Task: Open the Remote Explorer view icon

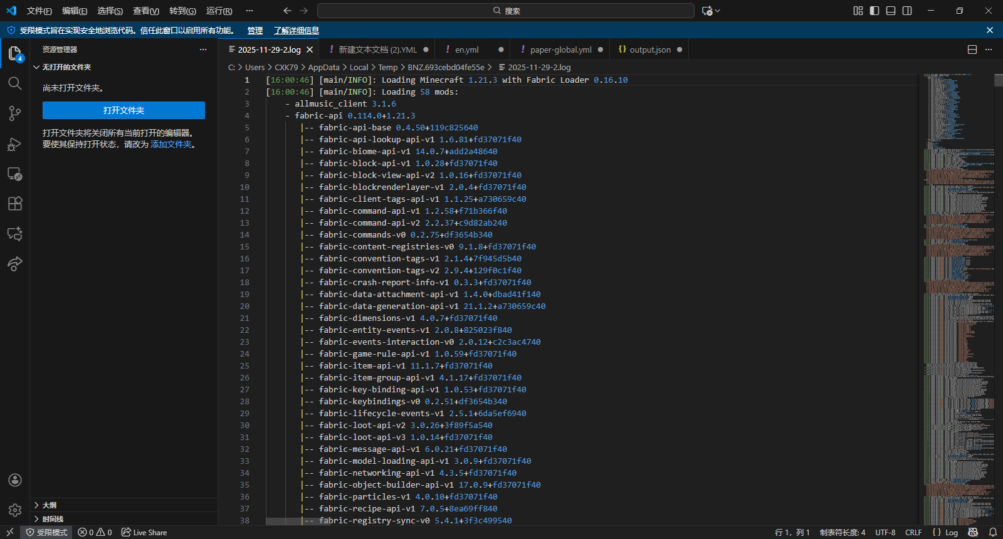Action: click(x=15, y=174)
